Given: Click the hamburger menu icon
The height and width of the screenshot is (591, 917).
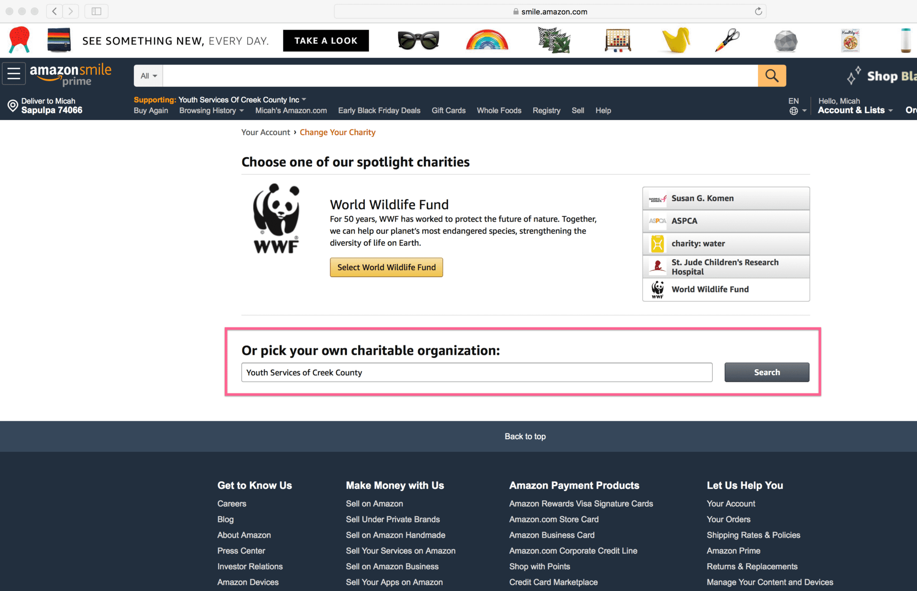Looking at the screenshot, I should pos(13,75).
